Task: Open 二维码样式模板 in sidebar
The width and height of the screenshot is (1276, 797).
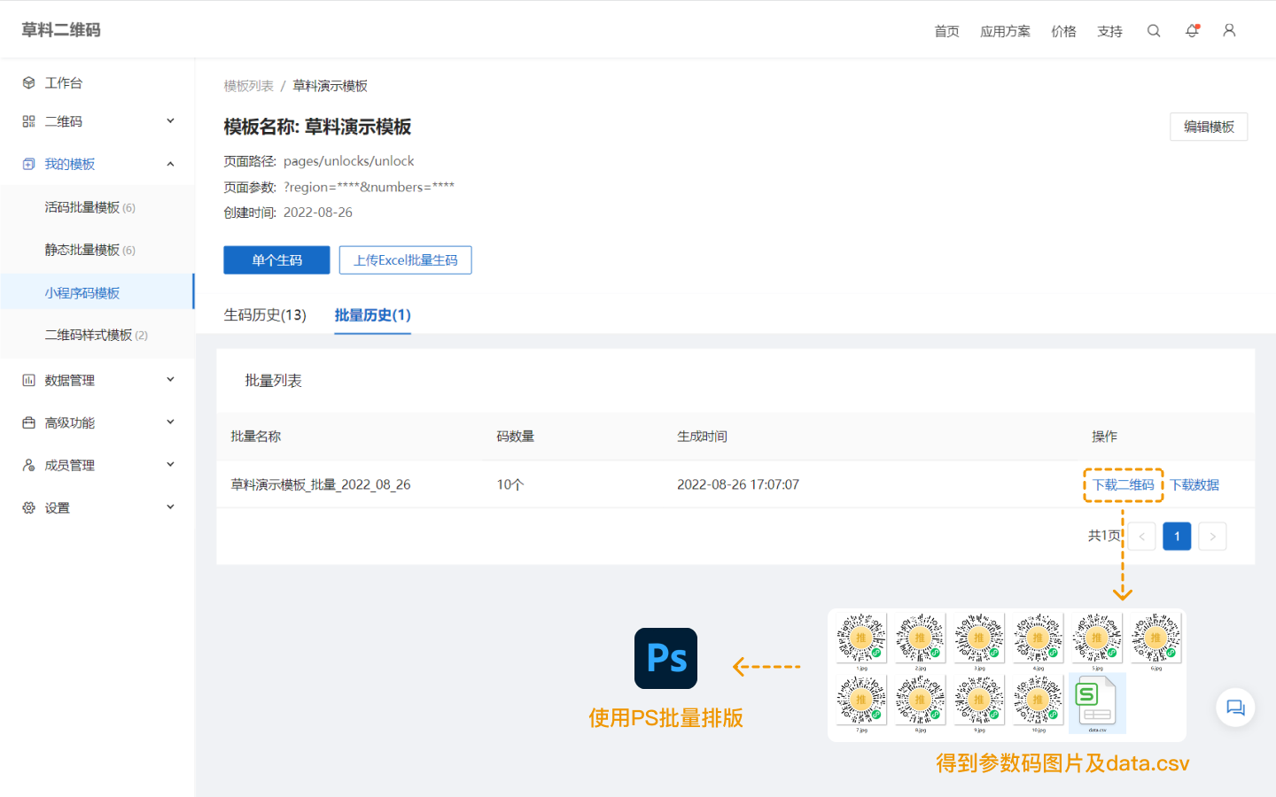Action: 97,335
